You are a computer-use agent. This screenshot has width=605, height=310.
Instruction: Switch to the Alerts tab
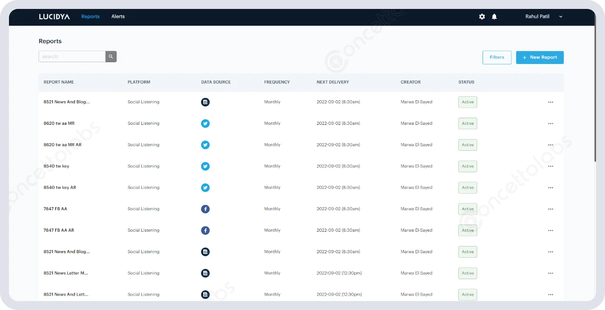118,16
